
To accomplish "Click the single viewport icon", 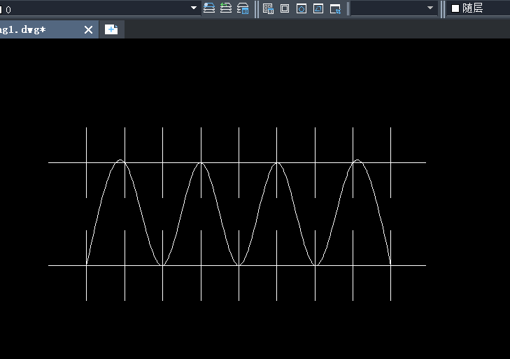I will tap(285, 8).
